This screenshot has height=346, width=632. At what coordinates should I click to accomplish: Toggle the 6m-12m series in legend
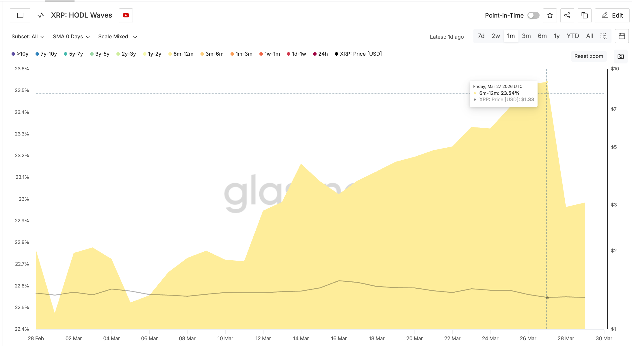pyautogui.click(x=183, y=54)
